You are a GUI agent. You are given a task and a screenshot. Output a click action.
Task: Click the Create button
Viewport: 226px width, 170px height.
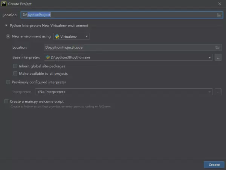pyautogui.click(x=214, y=165)
